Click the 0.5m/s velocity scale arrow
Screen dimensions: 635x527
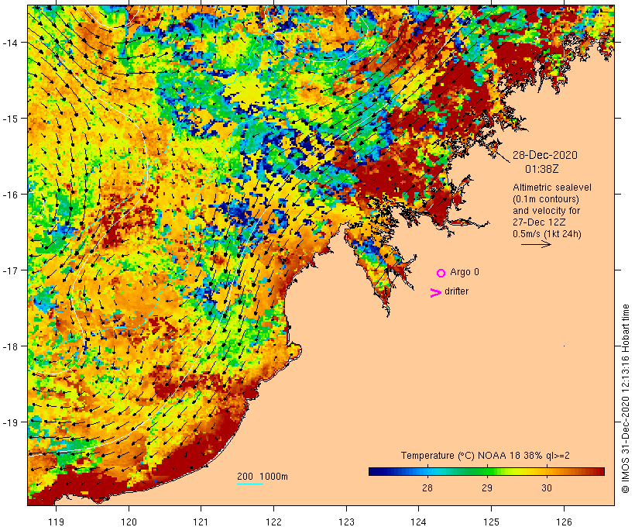(536, 244)
